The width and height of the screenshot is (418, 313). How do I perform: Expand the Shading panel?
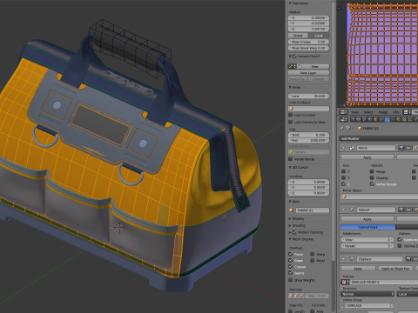coord(290,225)
